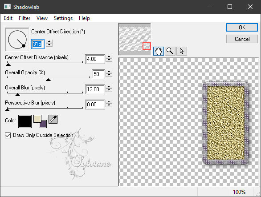Increase Overall Opacity using spinner arrow

coord(109,72)
